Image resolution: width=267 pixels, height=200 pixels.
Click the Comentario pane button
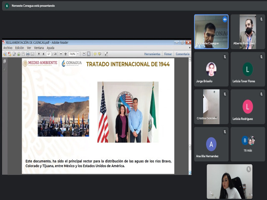(x=182, y=54)
